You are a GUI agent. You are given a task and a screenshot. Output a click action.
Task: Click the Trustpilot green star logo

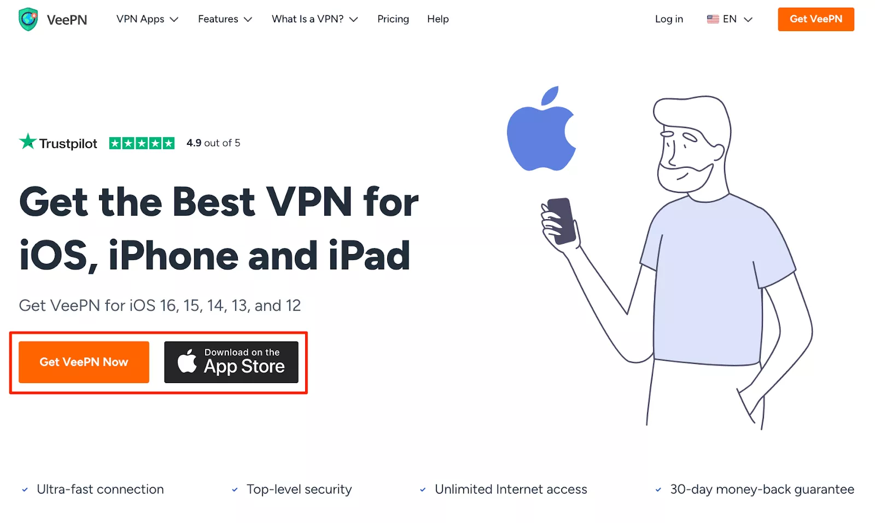(27, 142)
